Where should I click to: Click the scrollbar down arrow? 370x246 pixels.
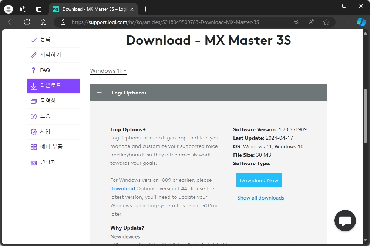pyautogui.click(x=365, y=240)
